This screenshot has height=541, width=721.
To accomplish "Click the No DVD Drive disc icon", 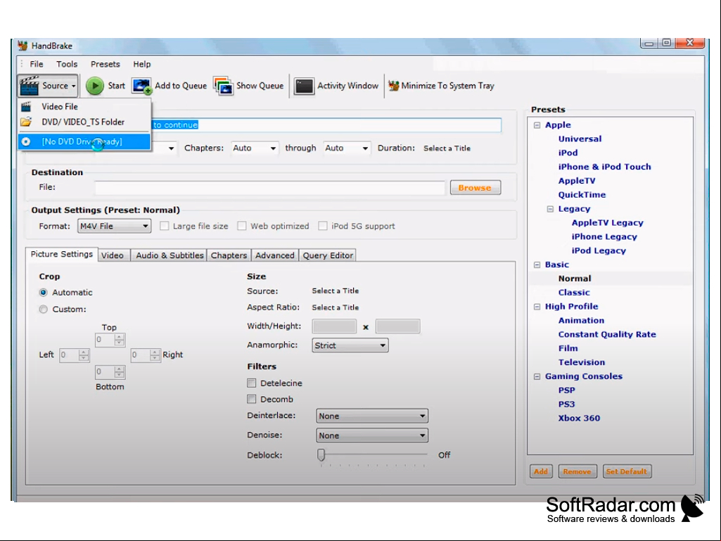I will point(26,141).
